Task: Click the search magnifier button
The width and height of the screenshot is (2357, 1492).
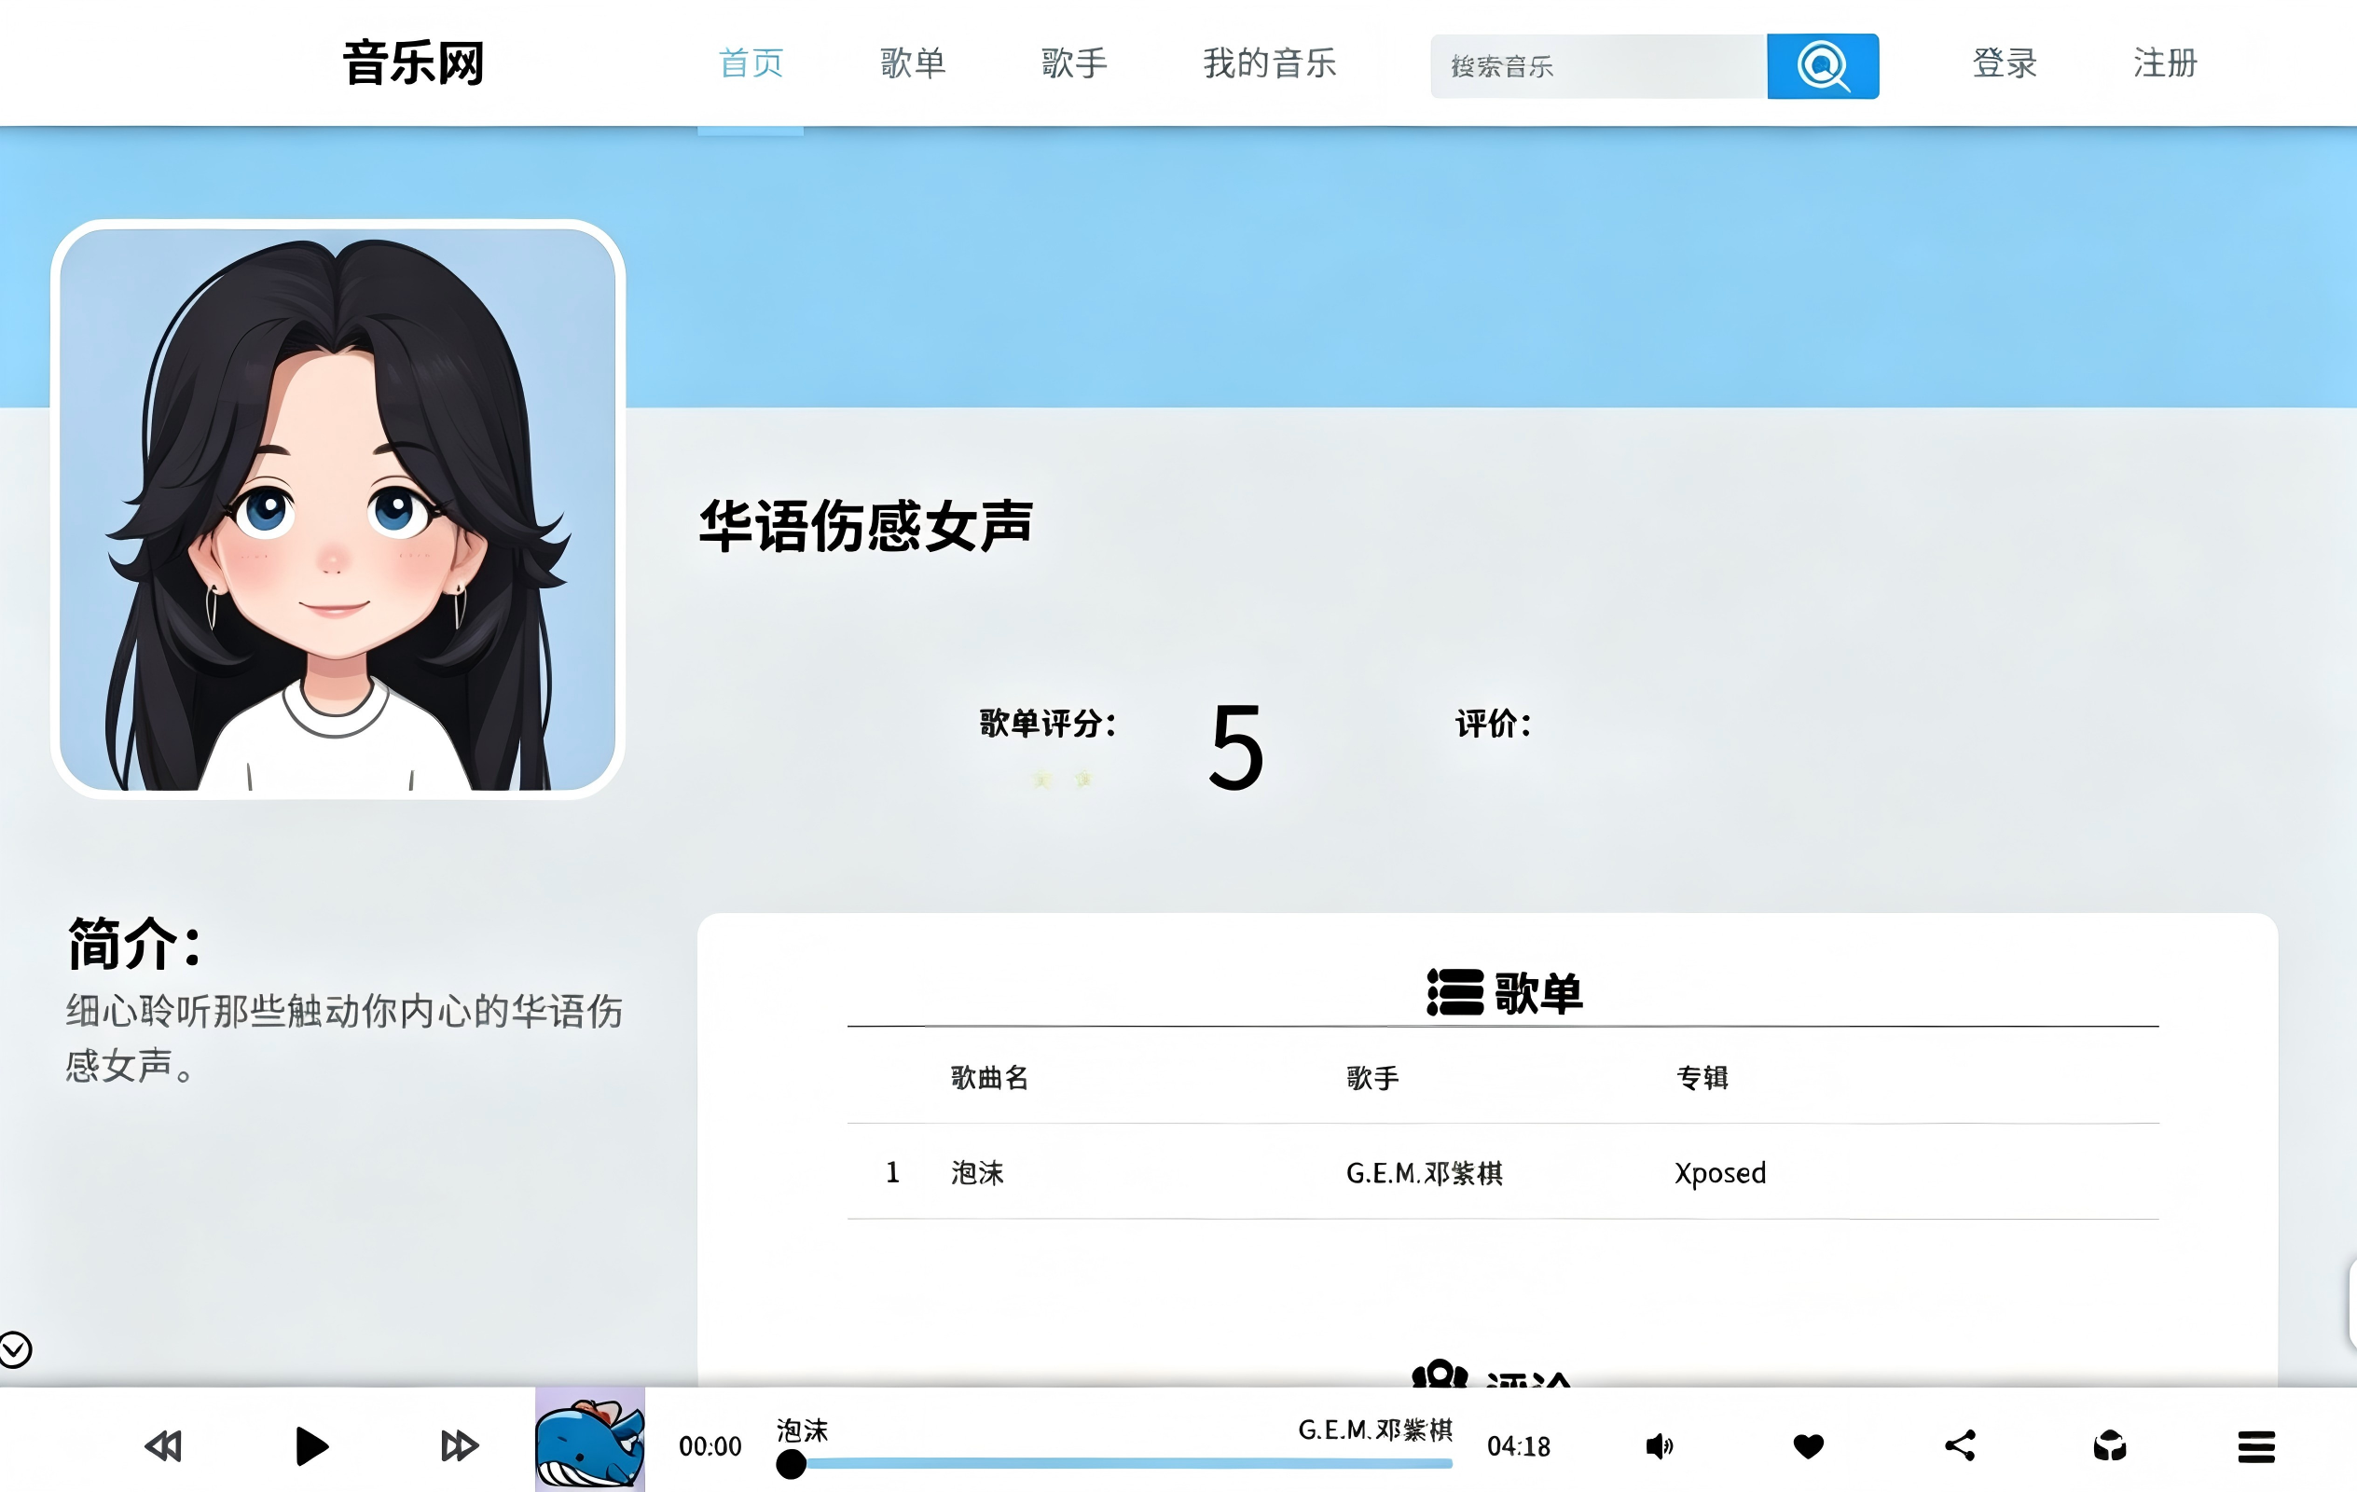Action: [1823, 65]
